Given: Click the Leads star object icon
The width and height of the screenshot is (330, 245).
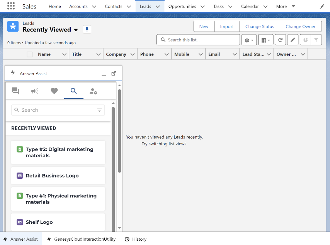Looking at the screenshot, I should [13, 27].
